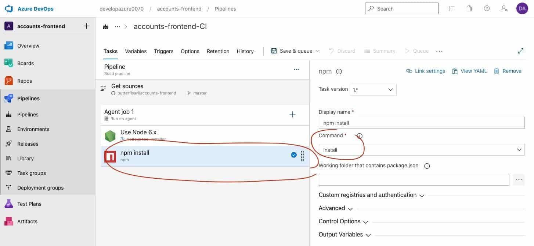This screenshot has width=534, height=246.
Task: Select the Agent job 1 row
Action: point(205,115)
